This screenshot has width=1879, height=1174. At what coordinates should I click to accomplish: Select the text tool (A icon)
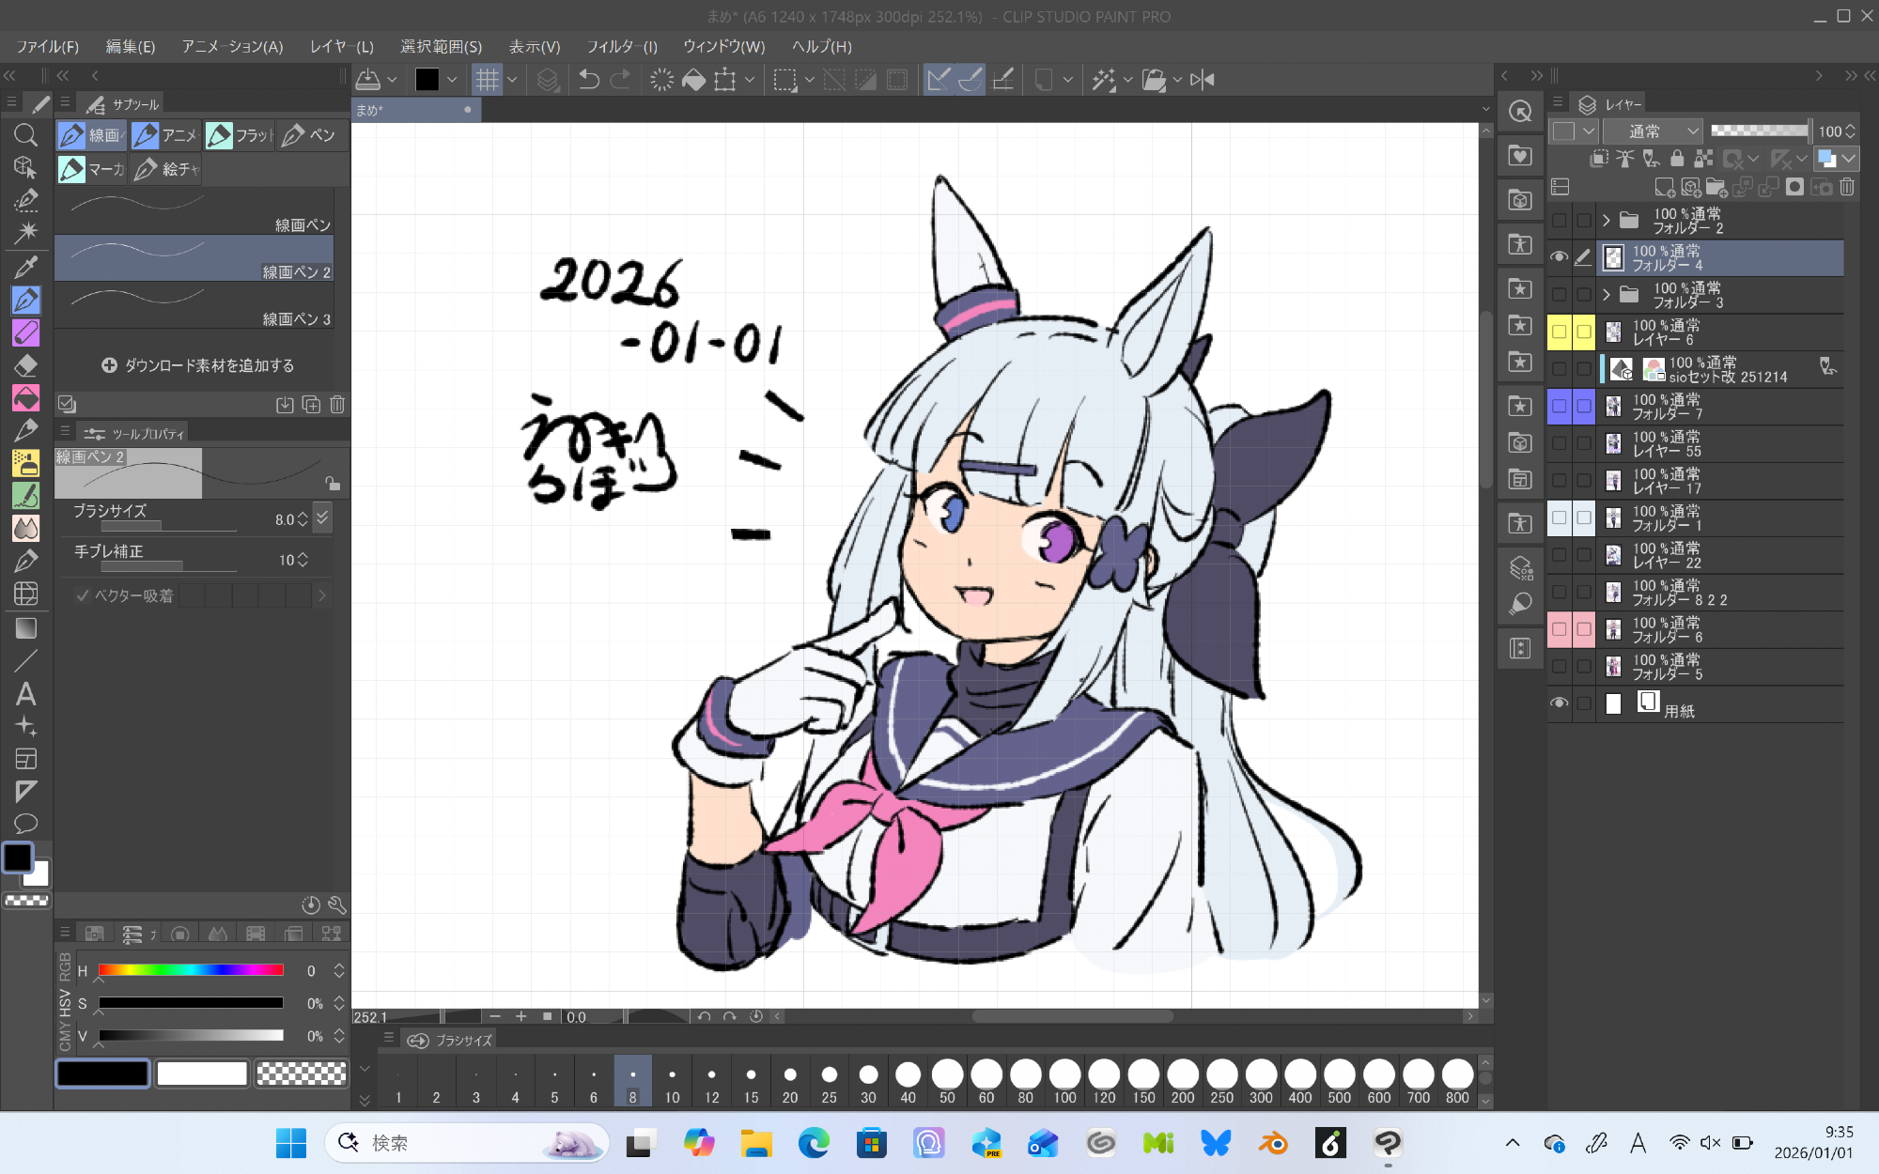(25, 695)
